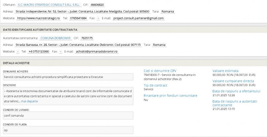
Task: Click the macrostrategic.ro website value
Action: pos(38,18)
